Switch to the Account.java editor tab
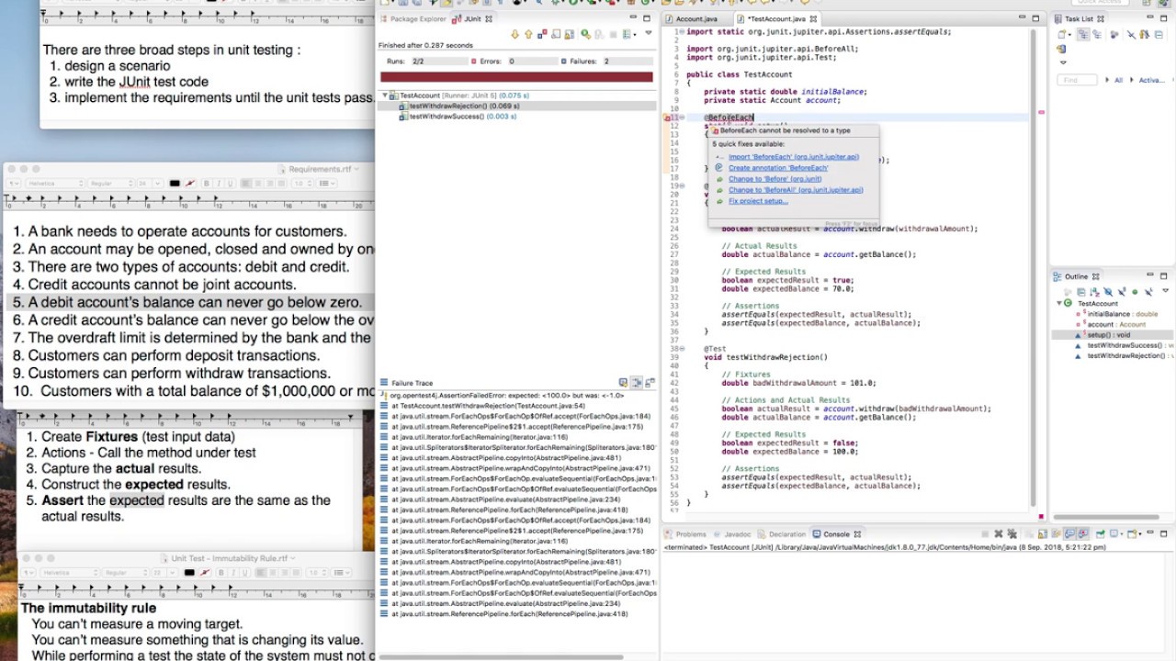1176x661 pixels. [x=695, y=18]
